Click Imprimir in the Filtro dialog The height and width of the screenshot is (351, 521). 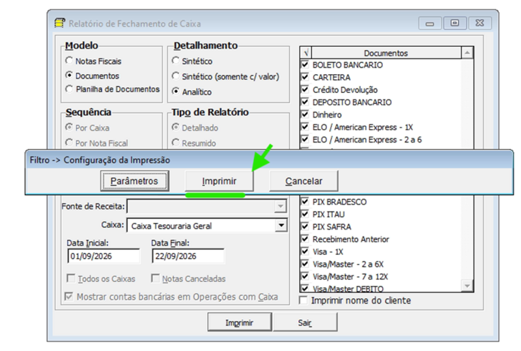click(x=219, y=181)
